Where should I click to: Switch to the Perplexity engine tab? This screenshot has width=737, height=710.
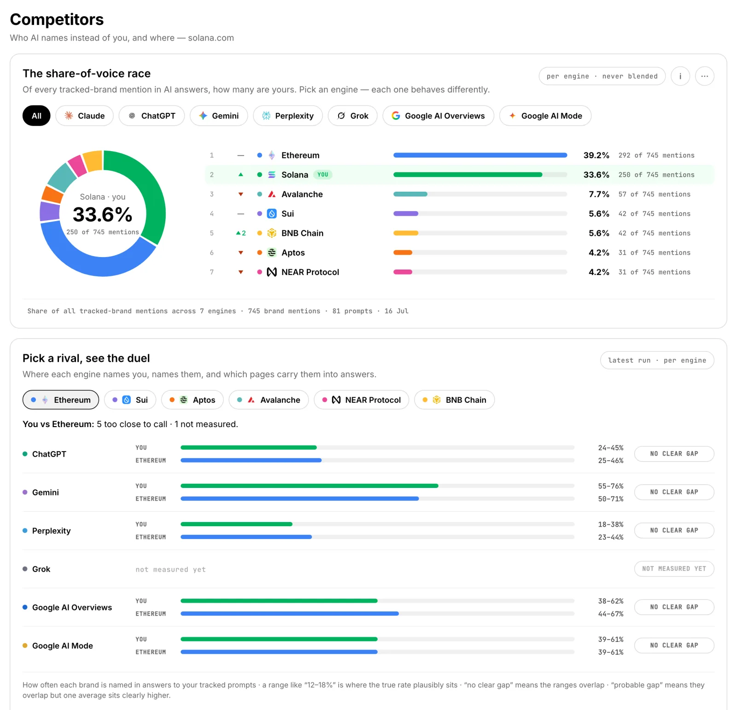click(x=288, y=116)
